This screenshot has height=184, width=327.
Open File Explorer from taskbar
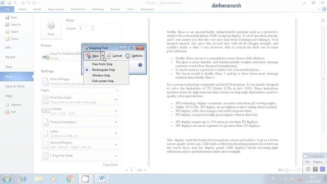point(39,179)
